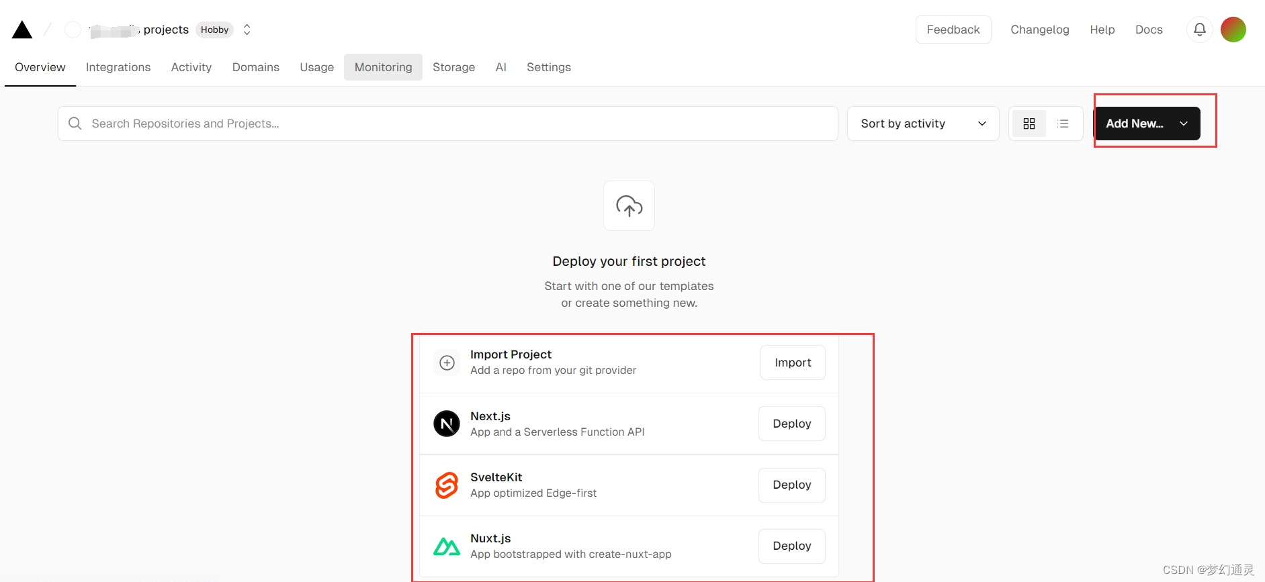Open the Integrations tab
This screenshot has width=1265, height=582.
click(x=118, y=67)
